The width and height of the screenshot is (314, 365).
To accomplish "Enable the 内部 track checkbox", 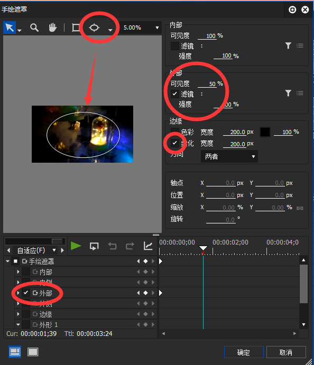I will pos(26,272).
